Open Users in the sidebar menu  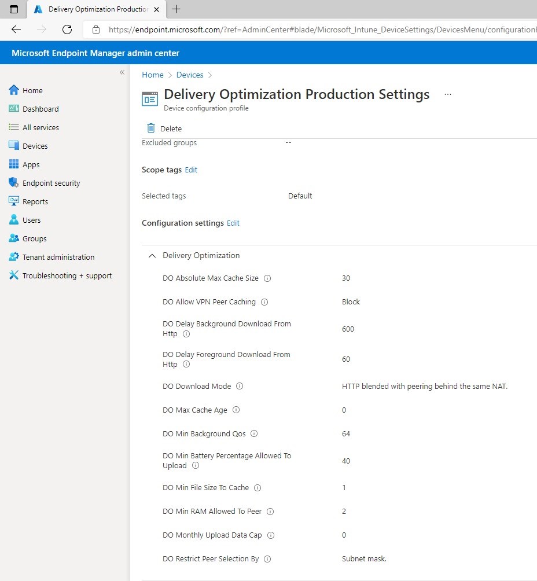pyautogui.click(x=31, y=220)
